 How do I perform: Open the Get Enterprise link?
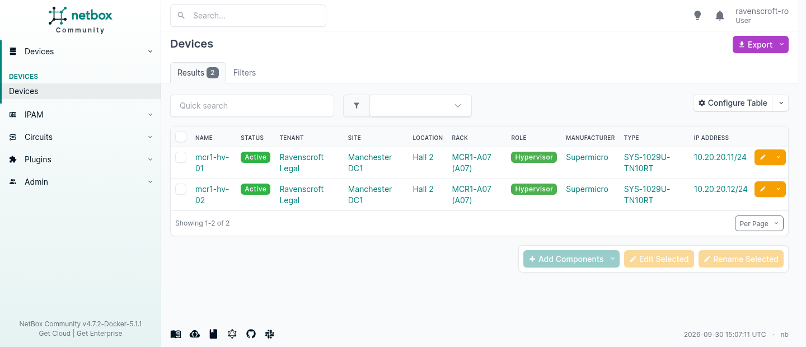coord(100,334)
